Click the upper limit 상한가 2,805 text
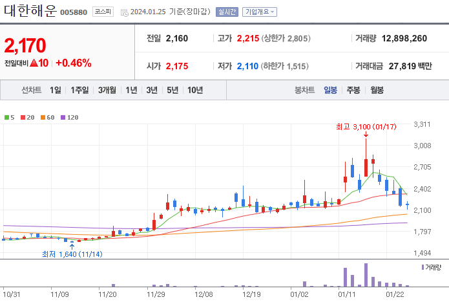The image size is (449, 306). point(286,38)
